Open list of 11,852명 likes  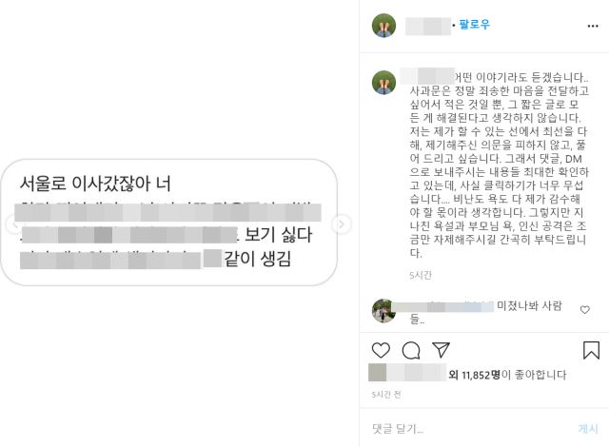(x=481, y=375)
